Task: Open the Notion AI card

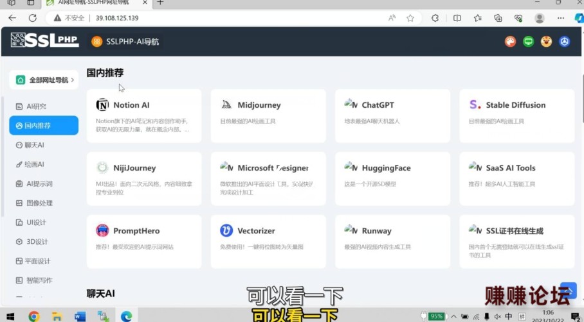Action: coord(144,115)
